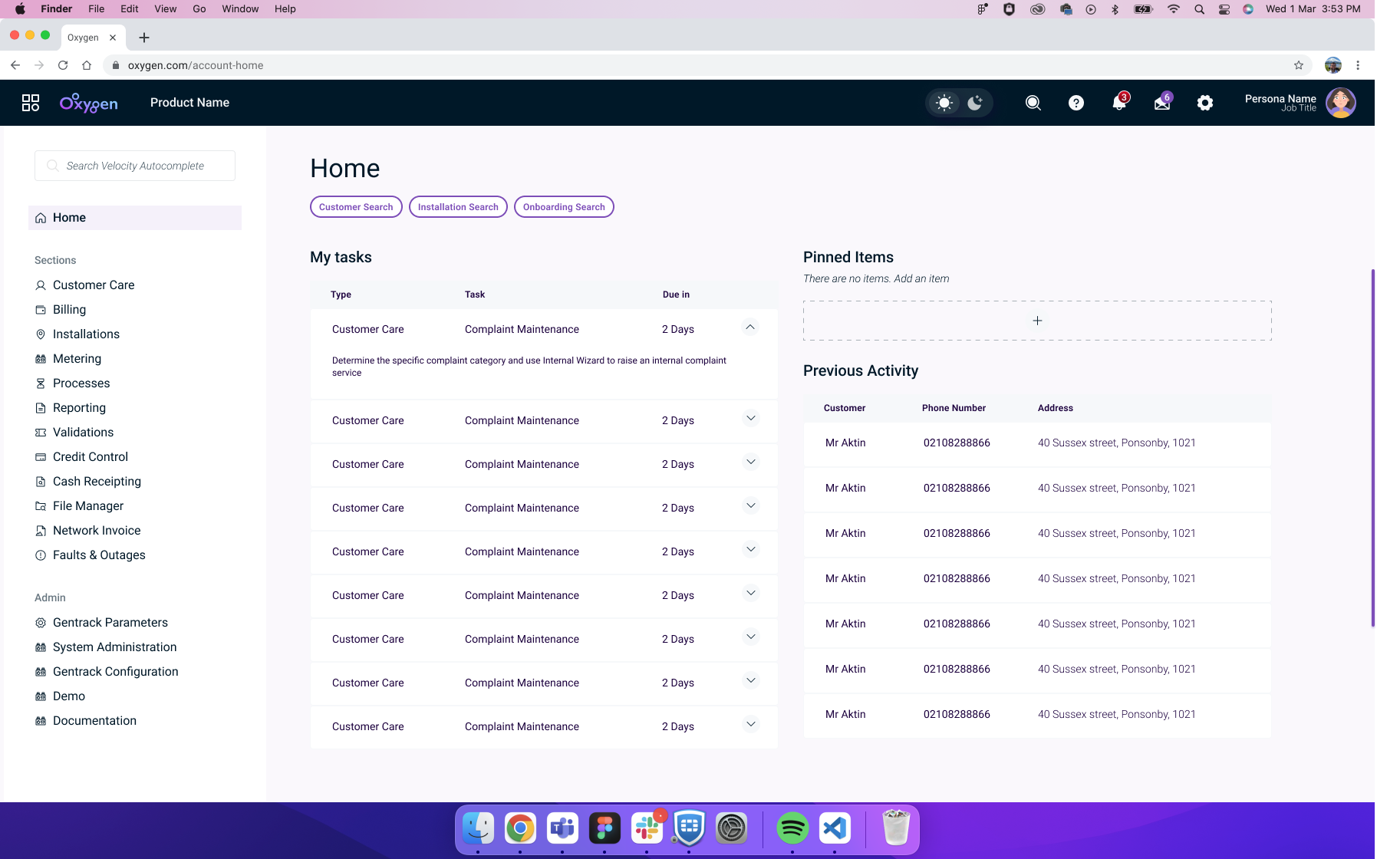Switch to dark mode moon toggle
1377x859 pixels.
click(974, 103)
